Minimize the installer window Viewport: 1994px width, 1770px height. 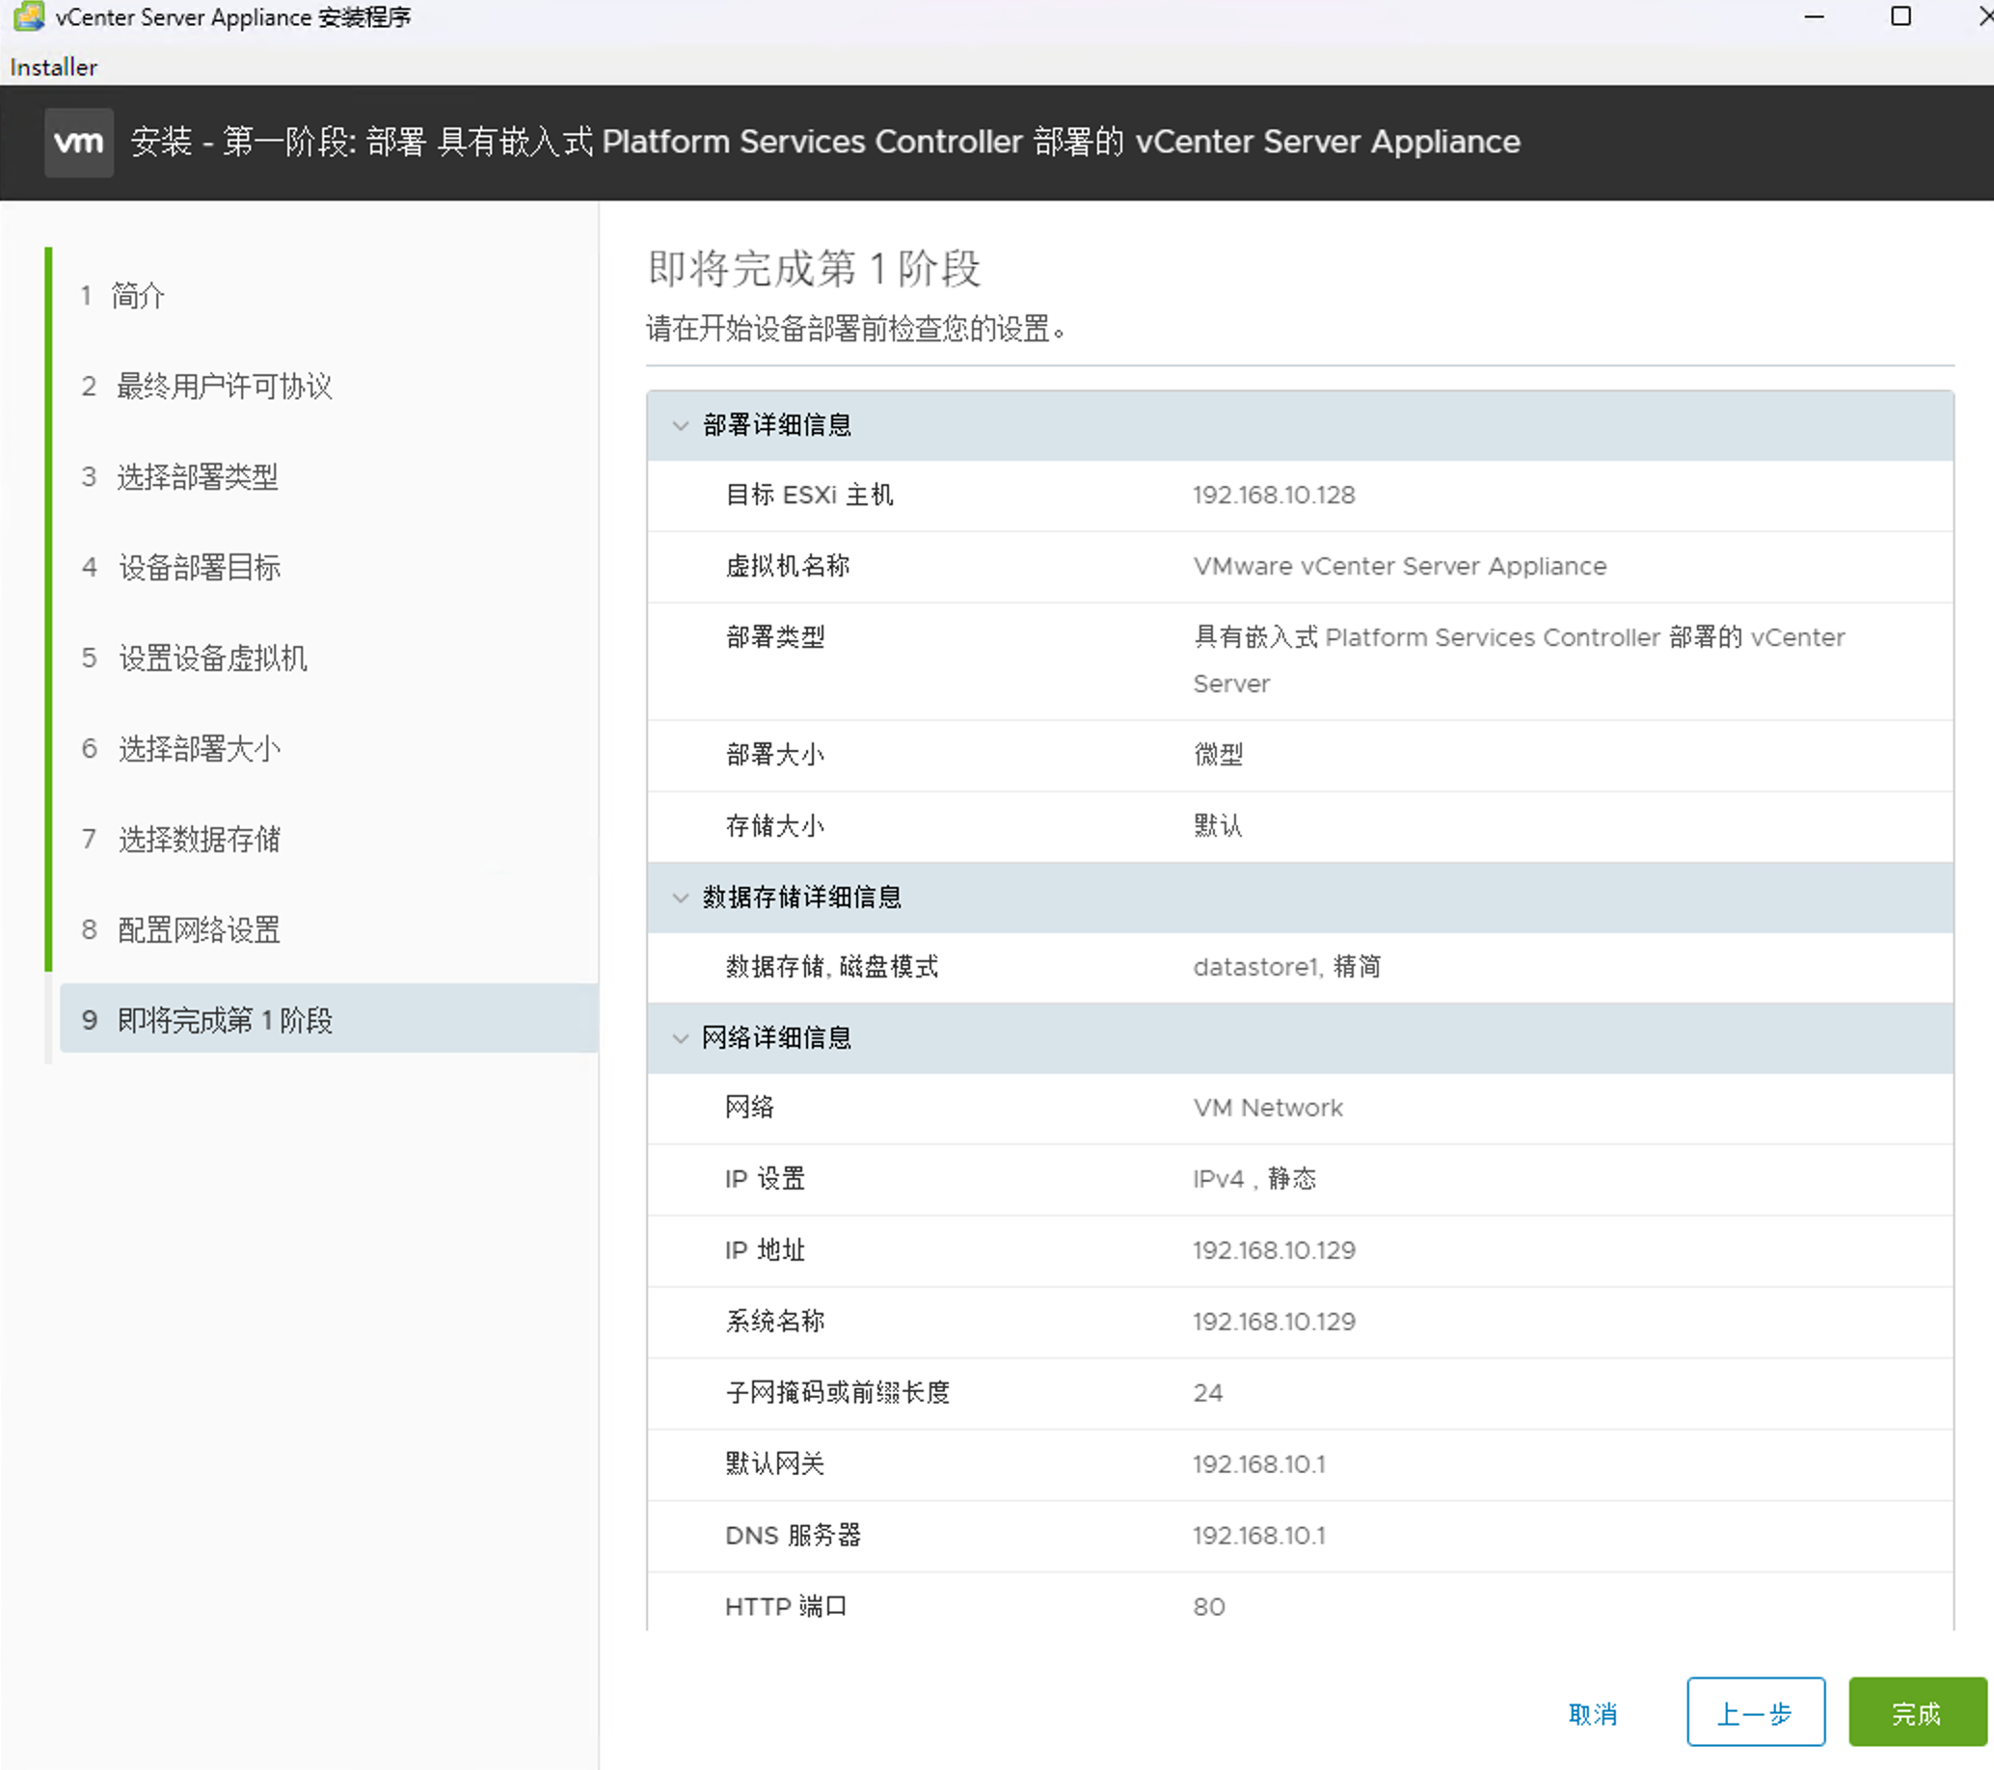1814,16
